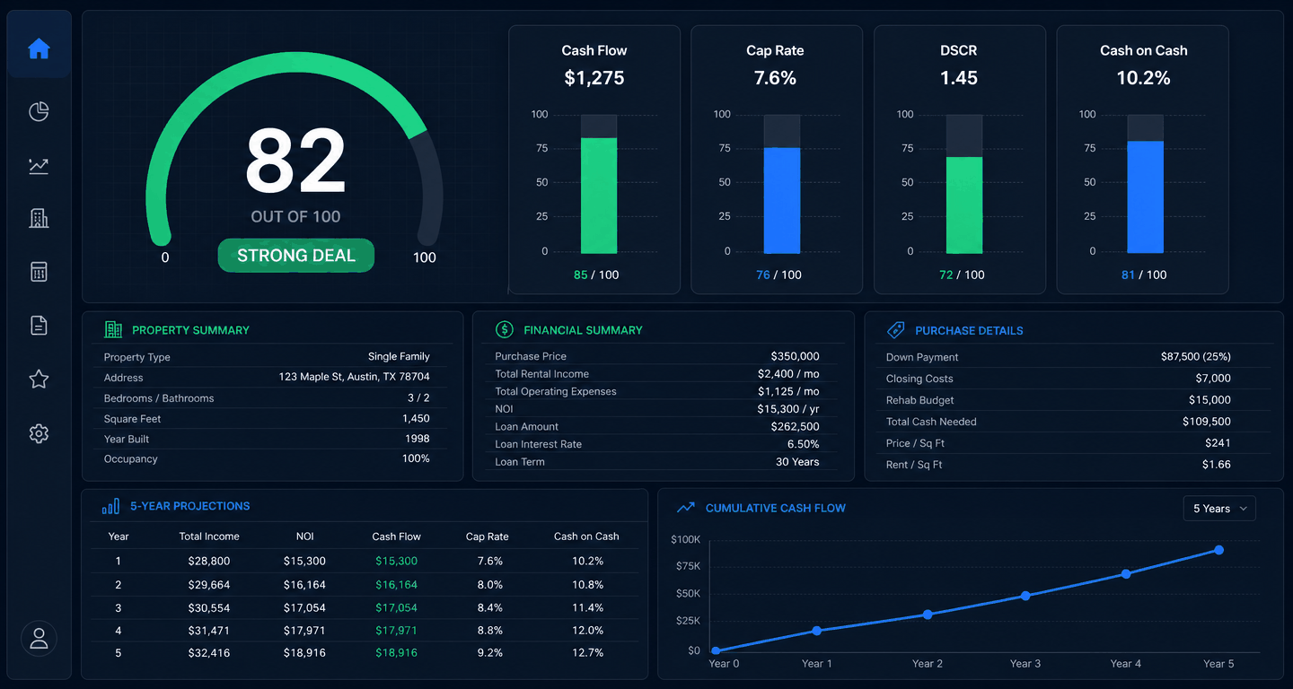Image resolution: width=1293 pixels, height=689 pixels.
Task: Click the 5-Year Projections bar chart icon
Action: [x=110, y=506]
